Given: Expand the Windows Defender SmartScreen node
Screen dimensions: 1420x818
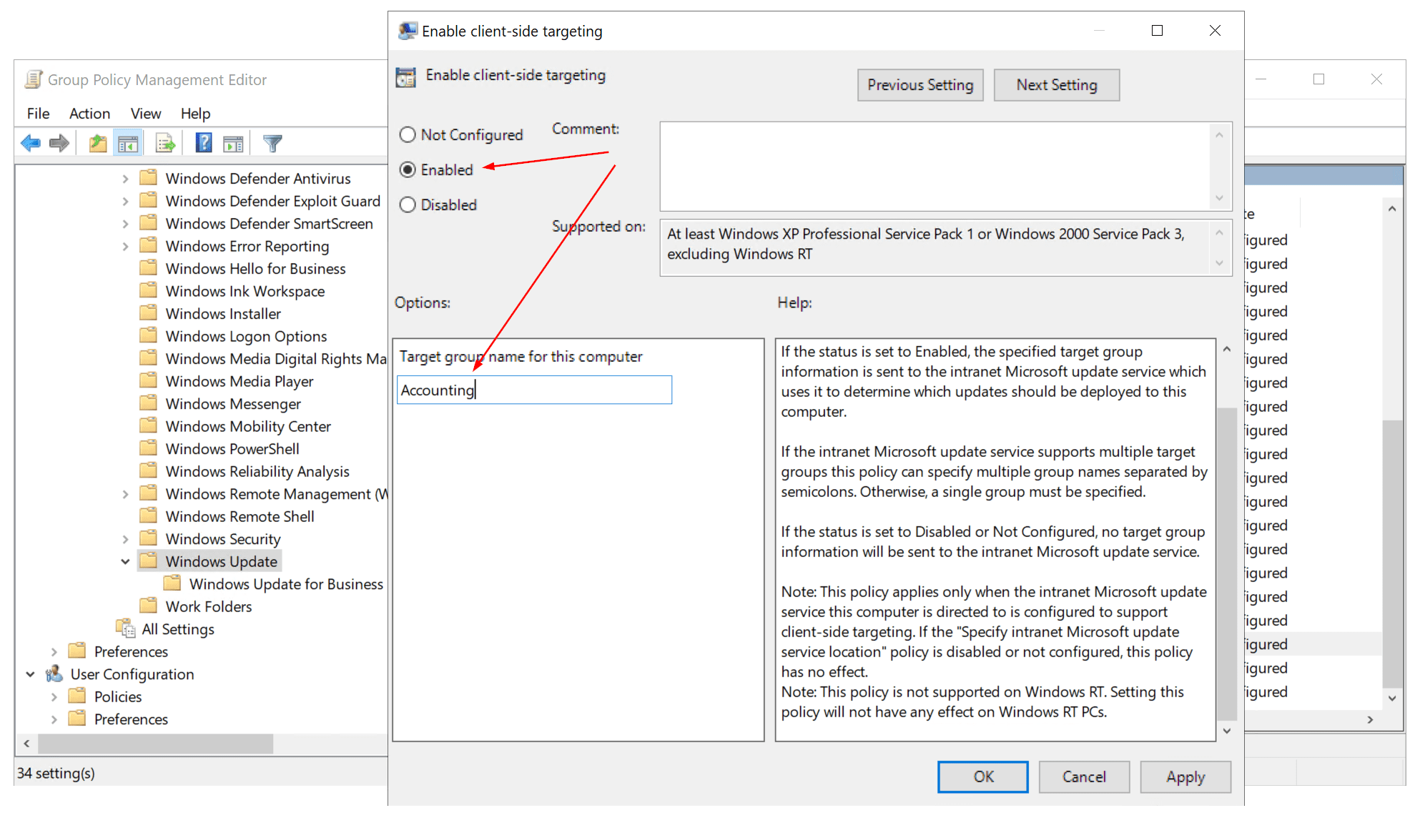Looking at the screenshot, I should [125, 224].
